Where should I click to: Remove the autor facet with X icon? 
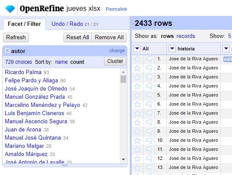click(7, 51)
